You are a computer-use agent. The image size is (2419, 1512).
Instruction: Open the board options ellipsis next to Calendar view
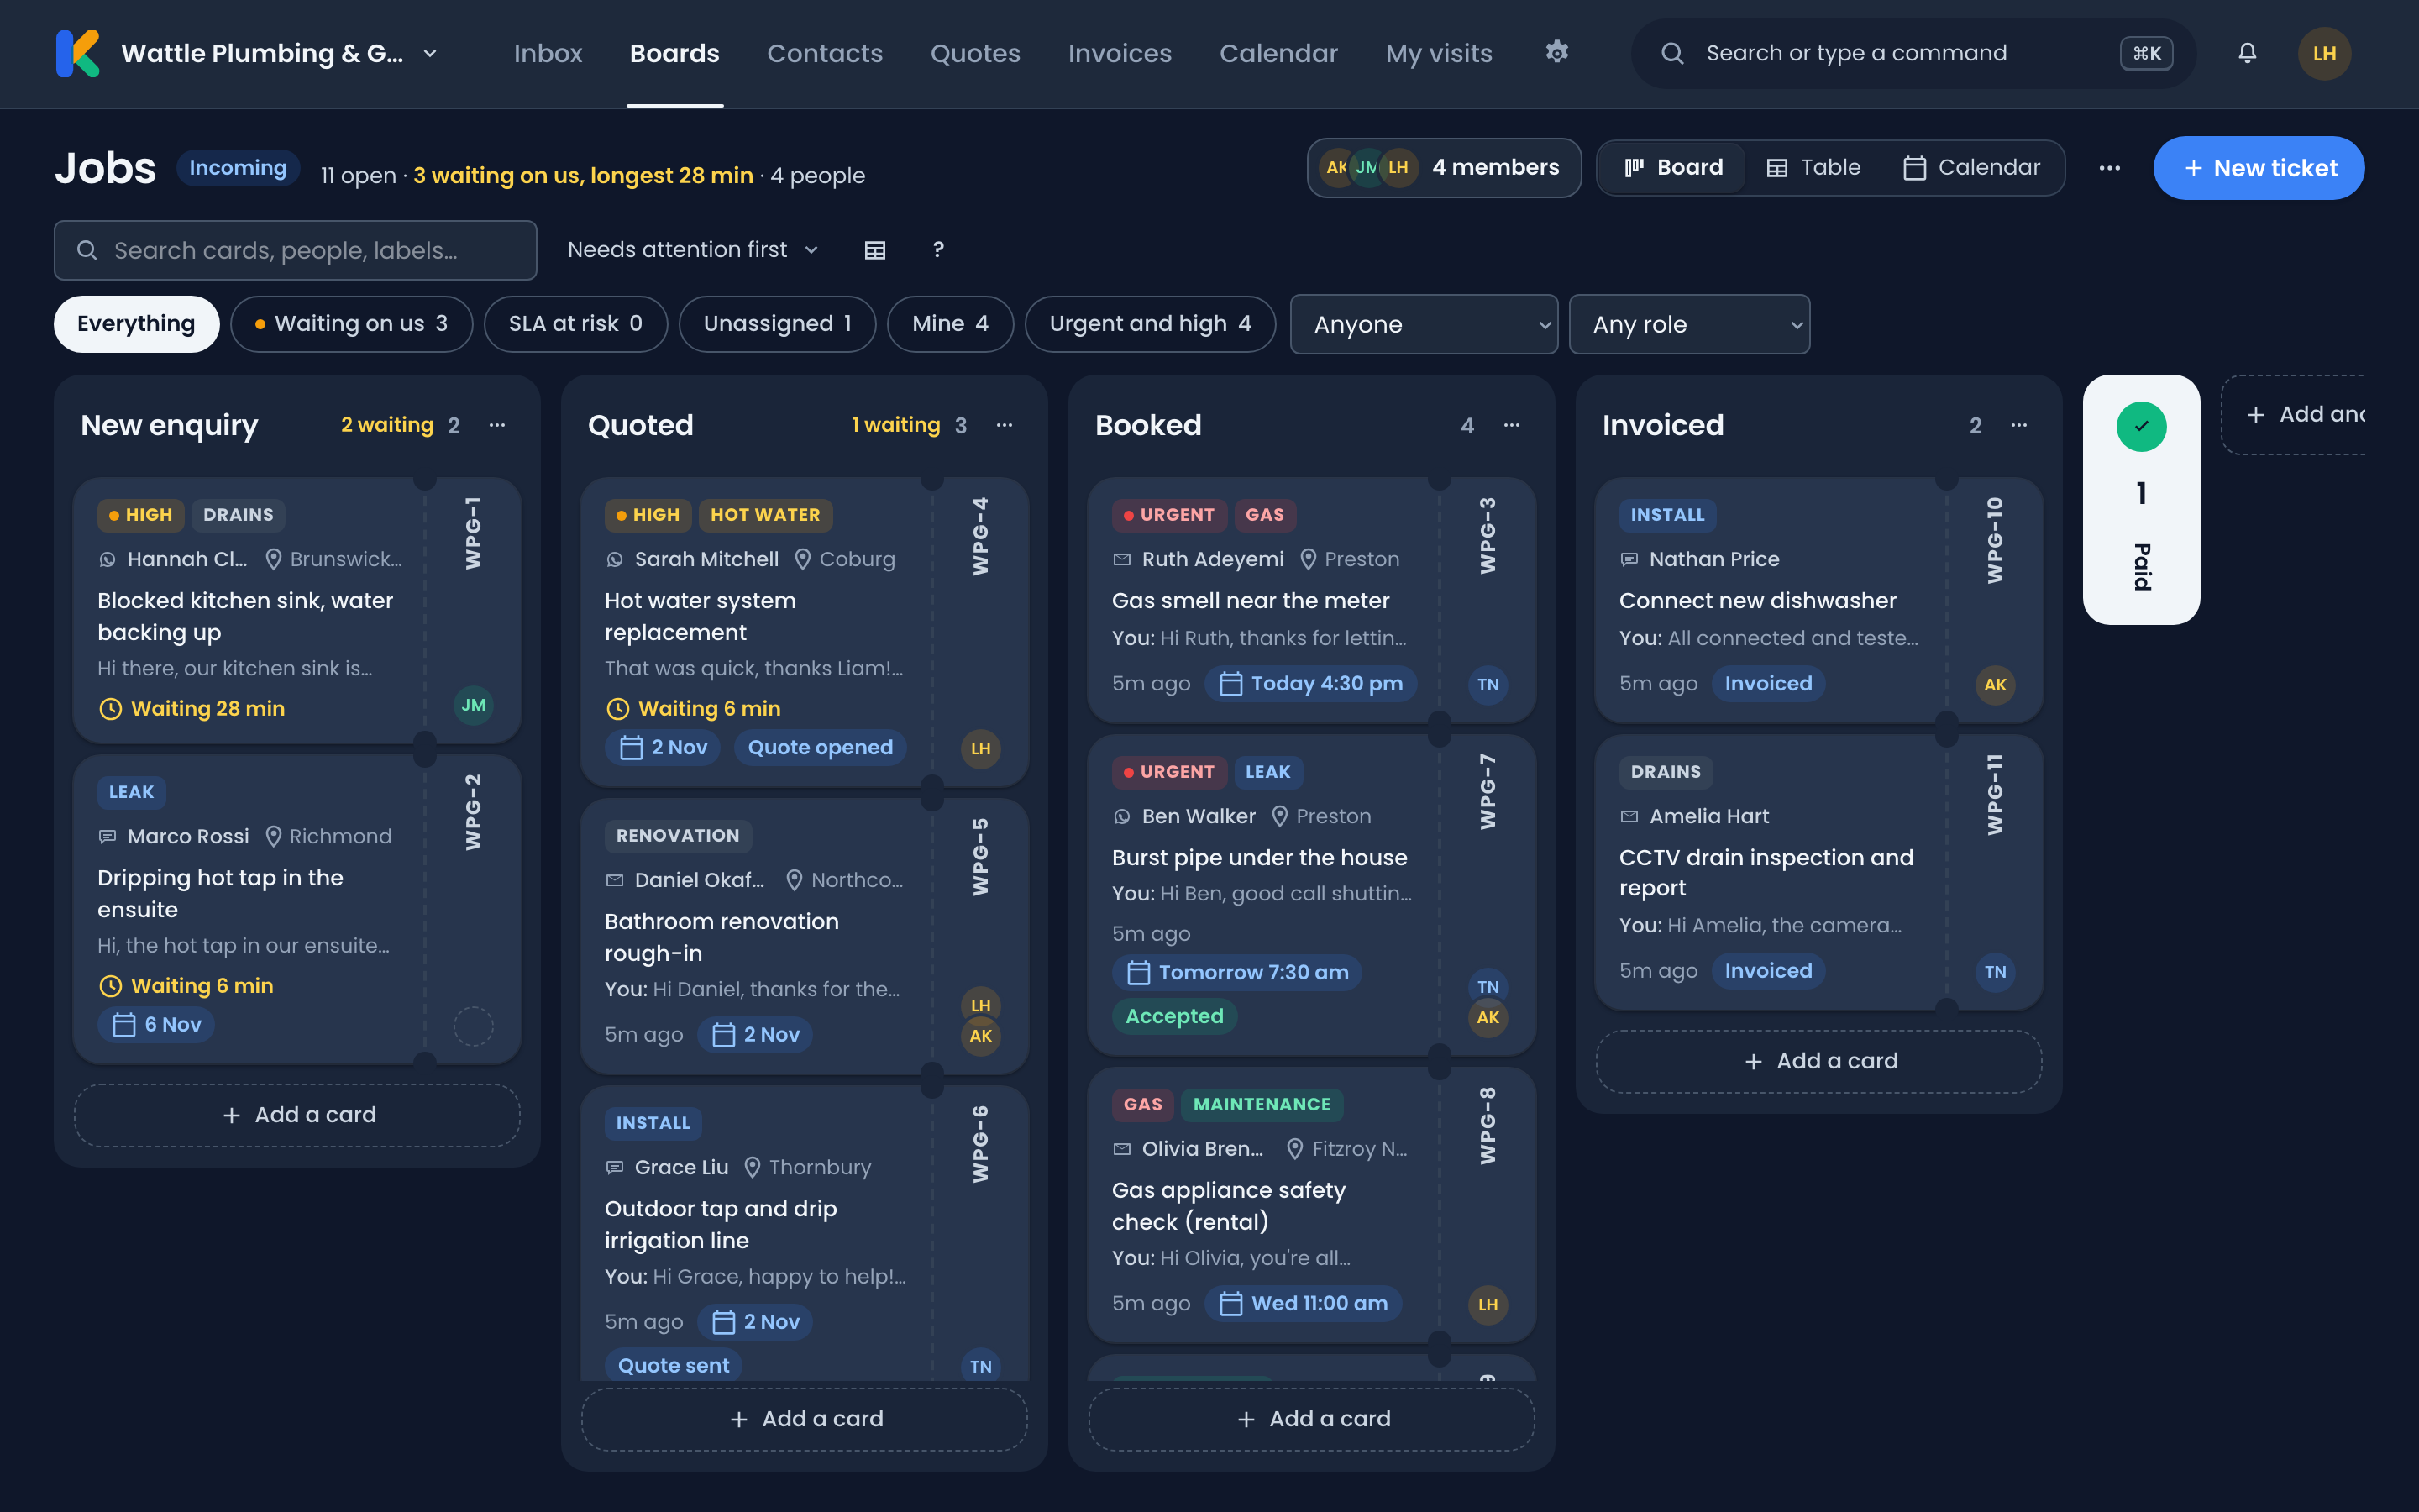tap(2109, 168)
